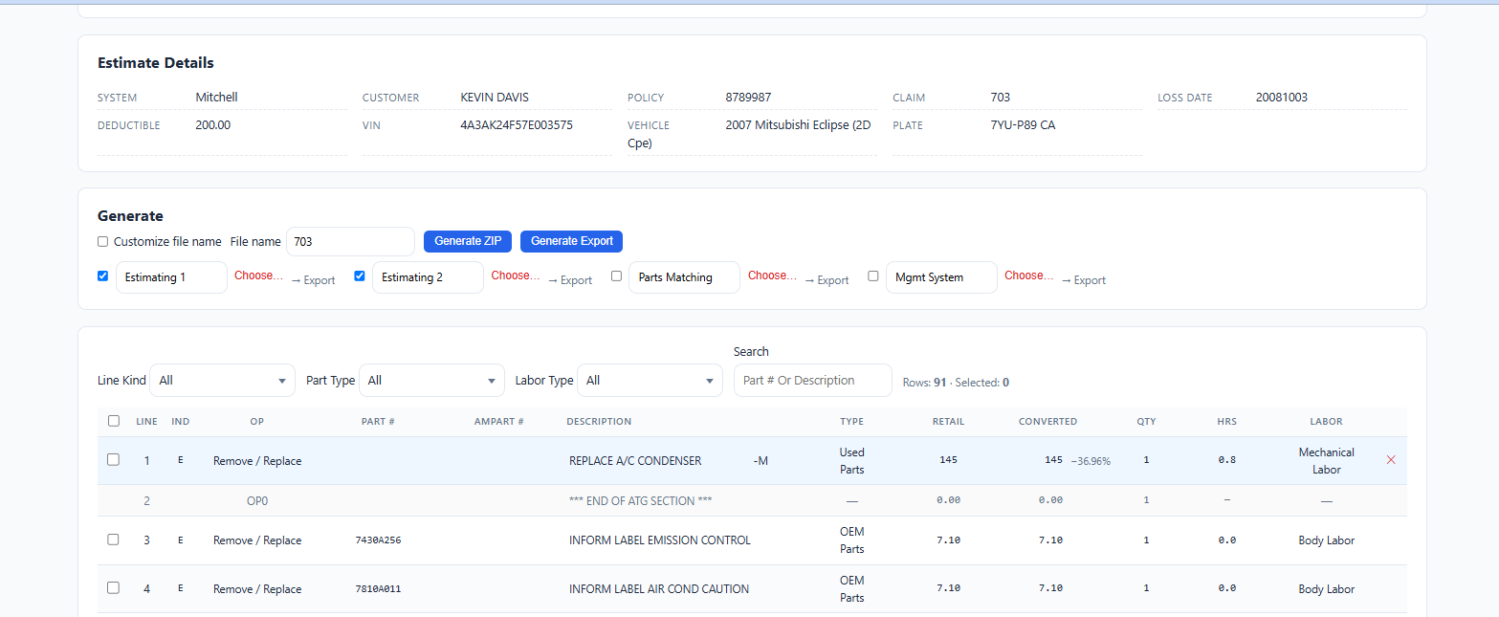This screenshot has width=1499, height=617.
Task: Open the Part Type dropdown
Action: (x=431, y=380)
